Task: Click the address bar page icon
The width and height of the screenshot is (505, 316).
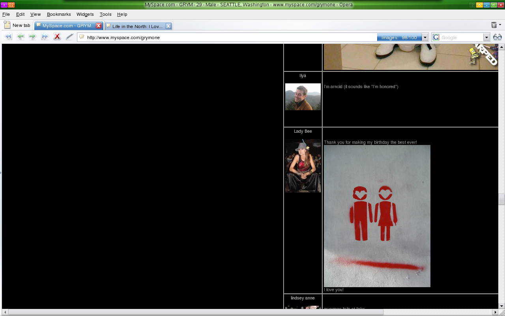Action: 82,37
